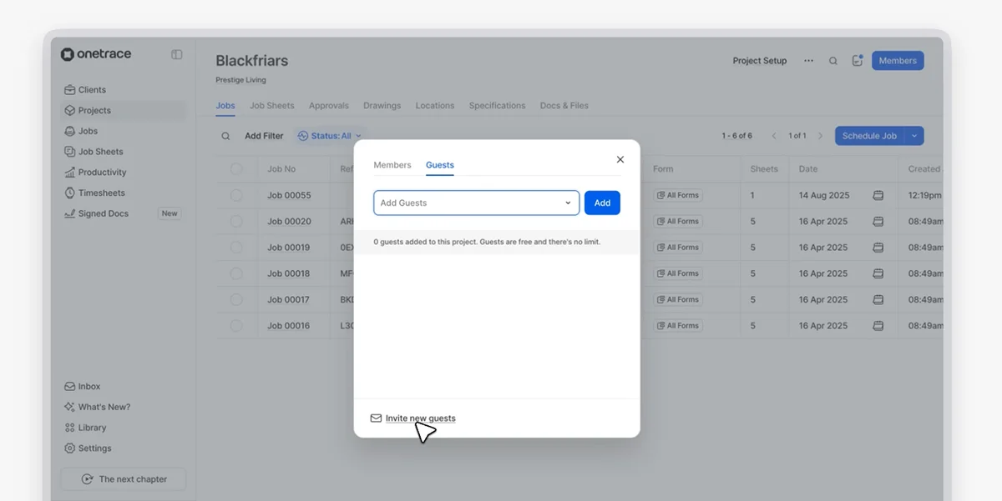Switch to the Drawings tab

coord(382,106)
